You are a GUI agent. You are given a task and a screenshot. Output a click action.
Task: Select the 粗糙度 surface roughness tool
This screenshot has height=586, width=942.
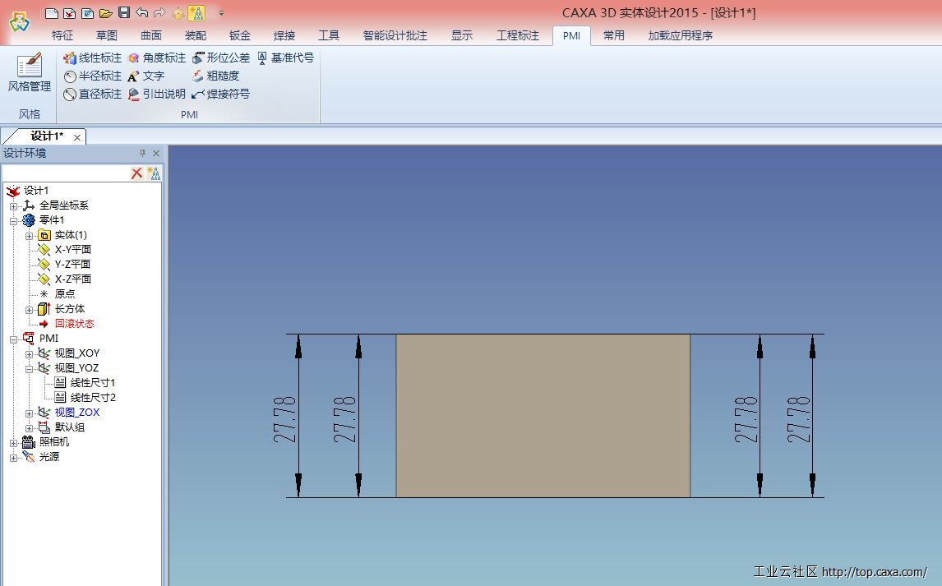pos(215,76)
